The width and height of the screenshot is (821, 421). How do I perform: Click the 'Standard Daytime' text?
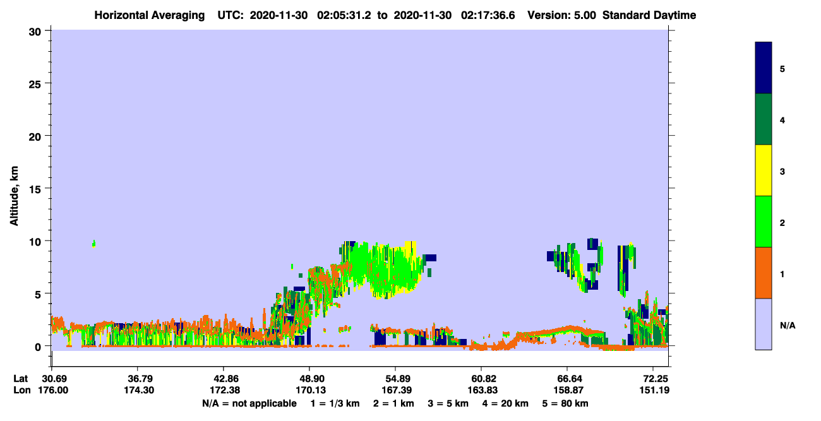pos(649,15)
